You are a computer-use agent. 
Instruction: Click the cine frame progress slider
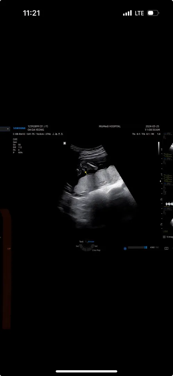(x=137, y=248)
